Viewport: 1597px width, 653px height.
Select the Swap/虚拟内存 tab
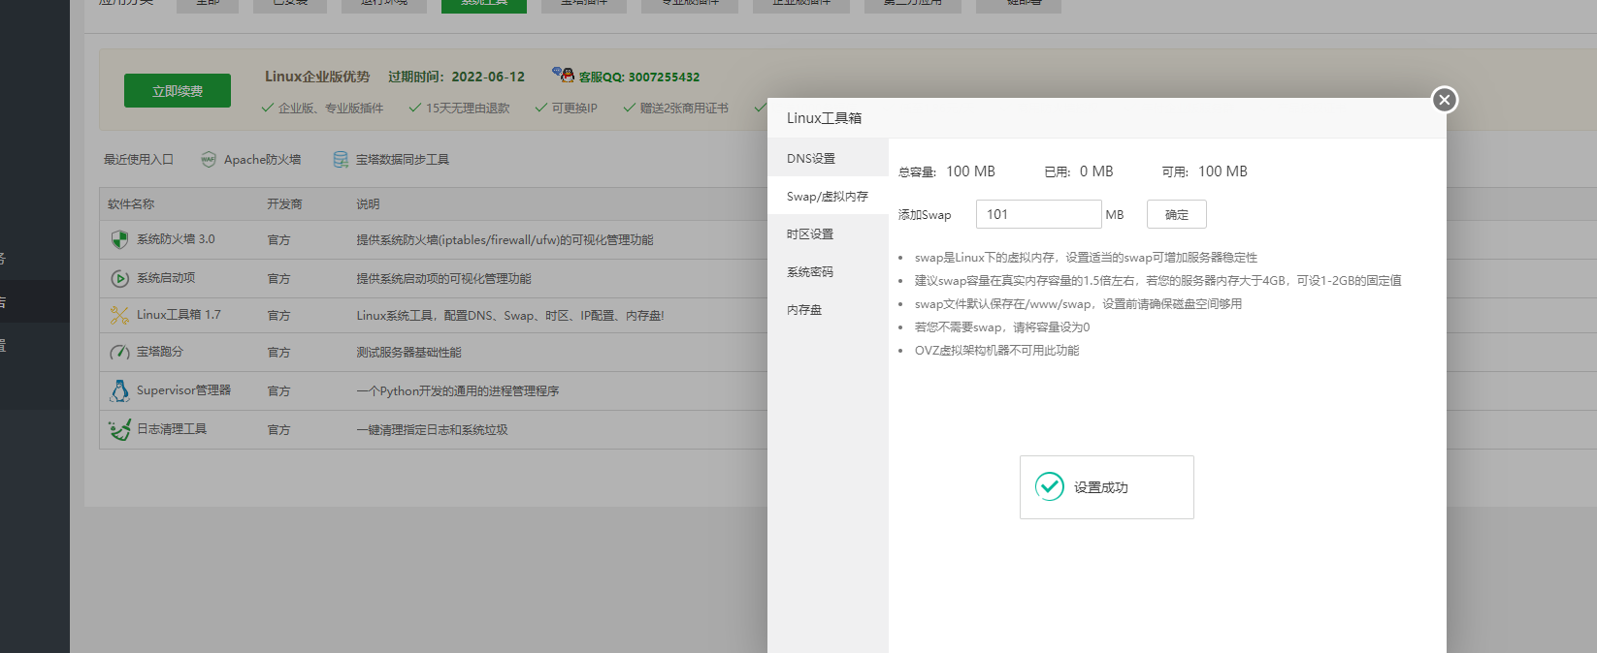828,196
